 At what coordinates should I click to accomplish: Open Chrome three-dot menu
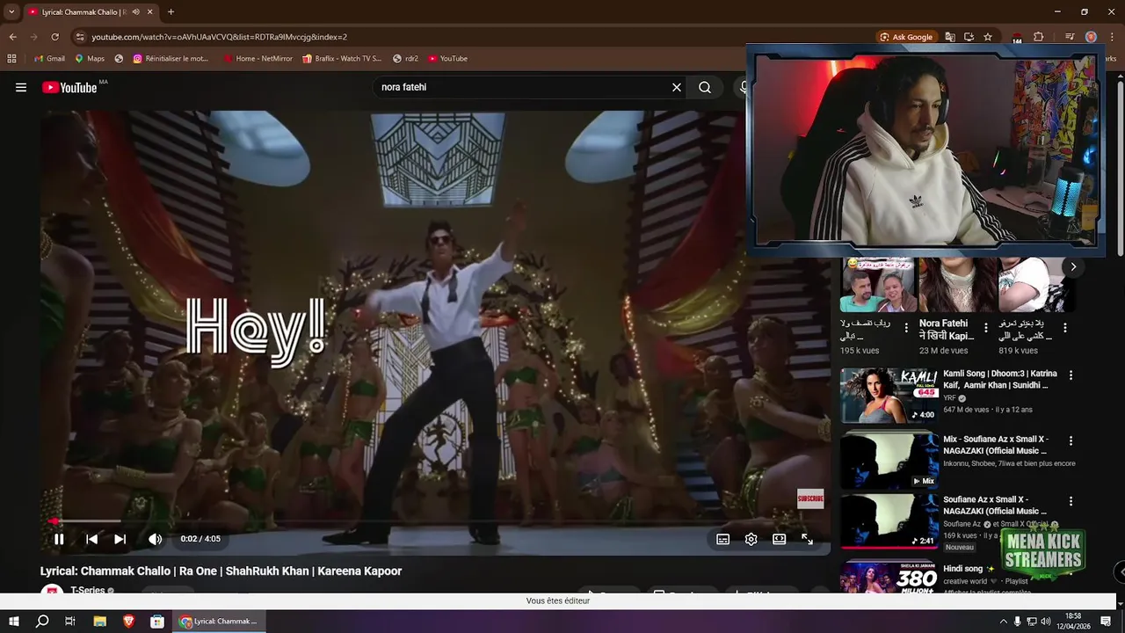point(1112,37)
